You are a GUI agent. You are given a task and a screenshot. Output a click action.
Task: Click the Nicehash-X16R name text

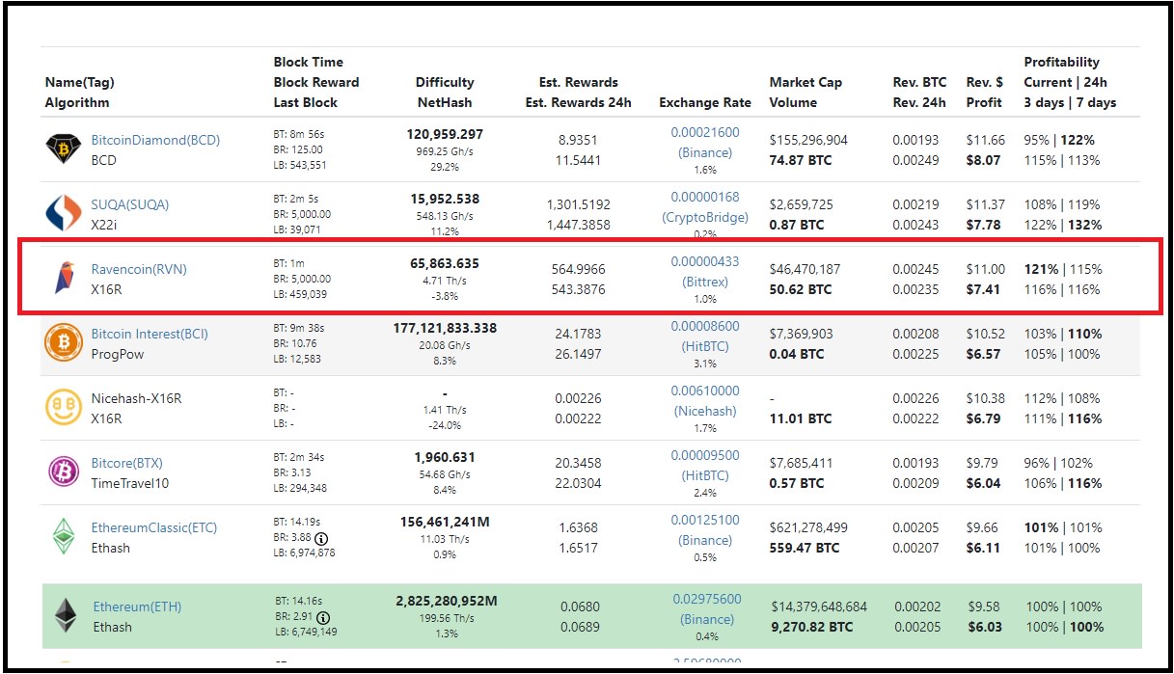pyautogui.click(x=136, y=398)
